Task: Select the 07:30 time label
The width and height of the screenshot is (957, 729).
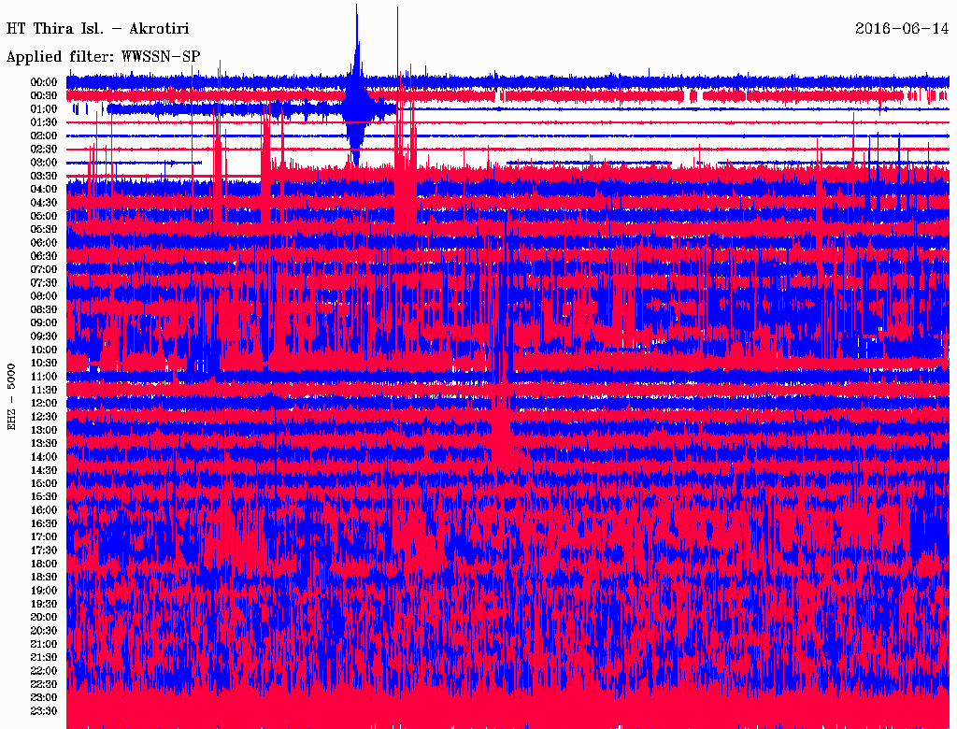Action: (44, 282)
